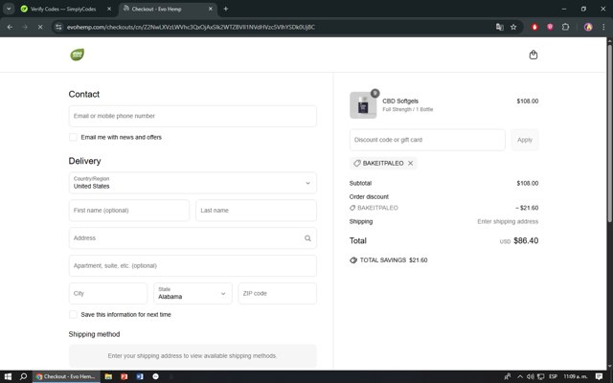The image size is (613, 383).
Task: Click the translate page icon in address bar
Action: [x=499, y=27]
